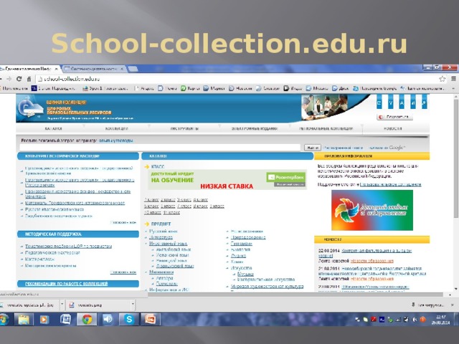Open PowerPoint from the taskbar
This screenshot has width=459, height=344.
(151, 319)
